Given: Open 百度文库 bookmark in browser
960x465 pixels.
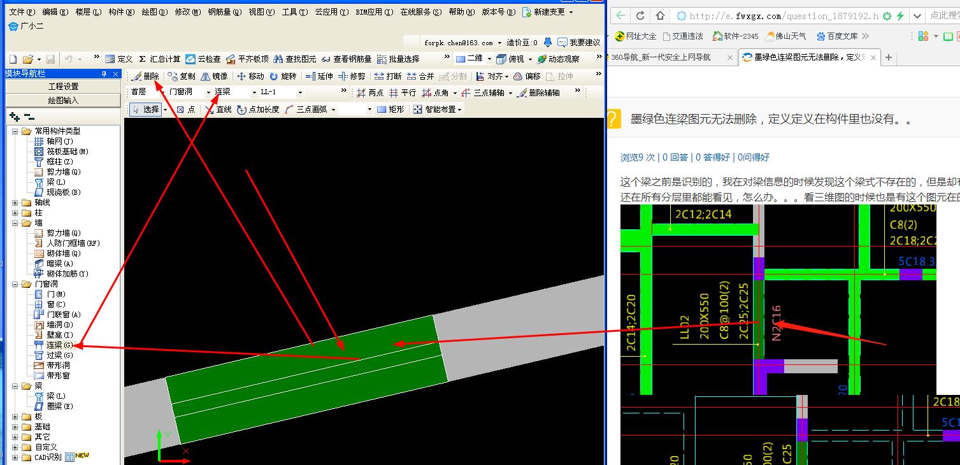Looking at the screenshot, I should click(x=837, y=36).
